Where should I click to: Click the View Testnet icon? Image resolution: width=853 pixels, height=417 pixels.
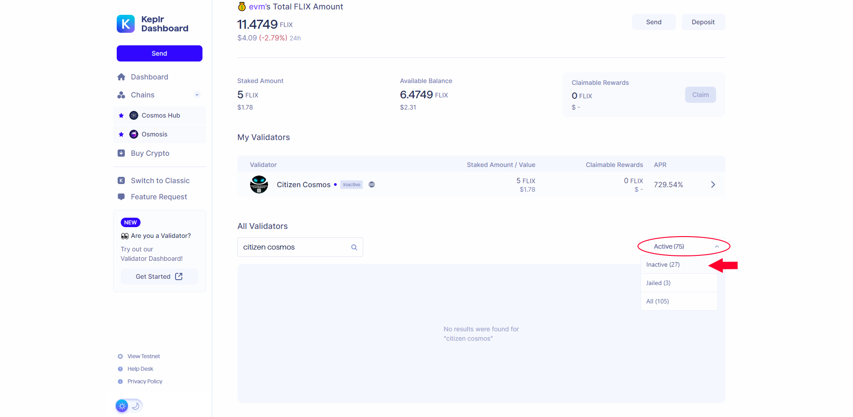click(x=120, y=356)
